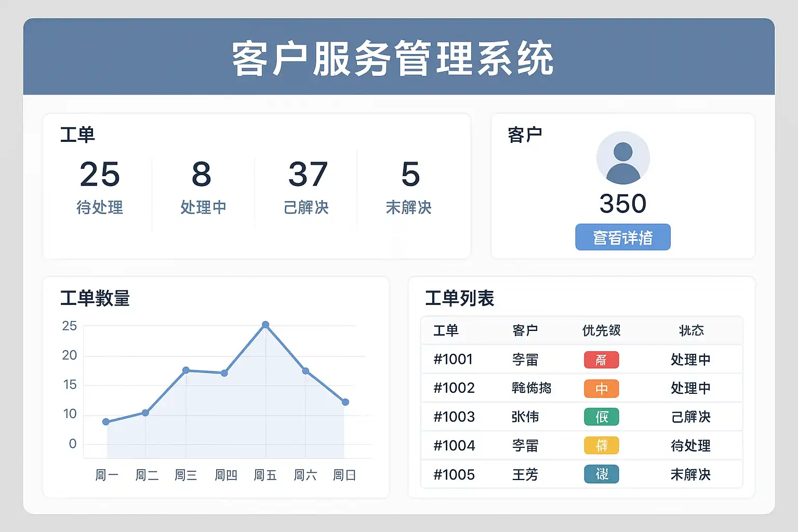
Task: Click the teal priority badge on ticket #1005
Action: coord(601,474)
